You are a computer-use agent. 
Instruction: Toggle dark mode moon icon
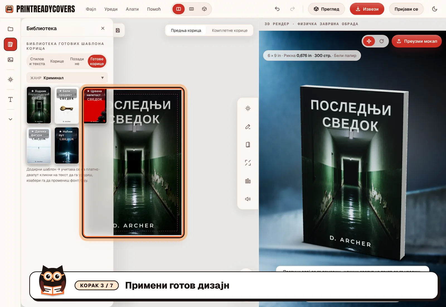pos(435,9)
